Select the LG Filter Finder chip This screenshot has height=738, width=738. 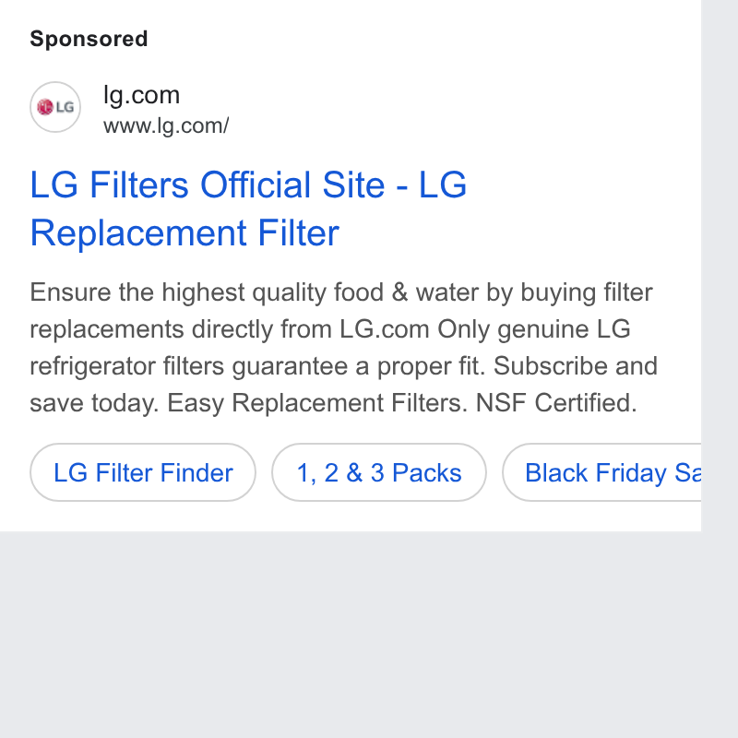tap(143, 472)
